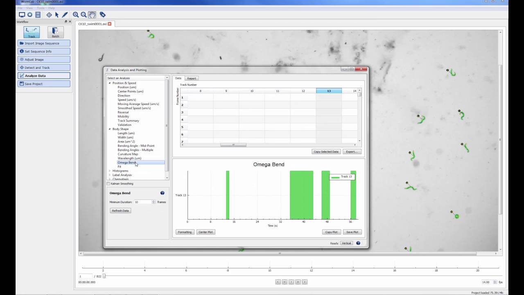Click Save Project button
This screenshot has width=524, height=295.
click(44, 84)
